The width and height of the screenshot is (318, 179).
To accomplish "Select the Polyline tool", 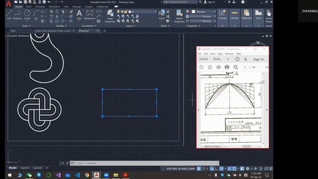I will (x=17, y=14).
